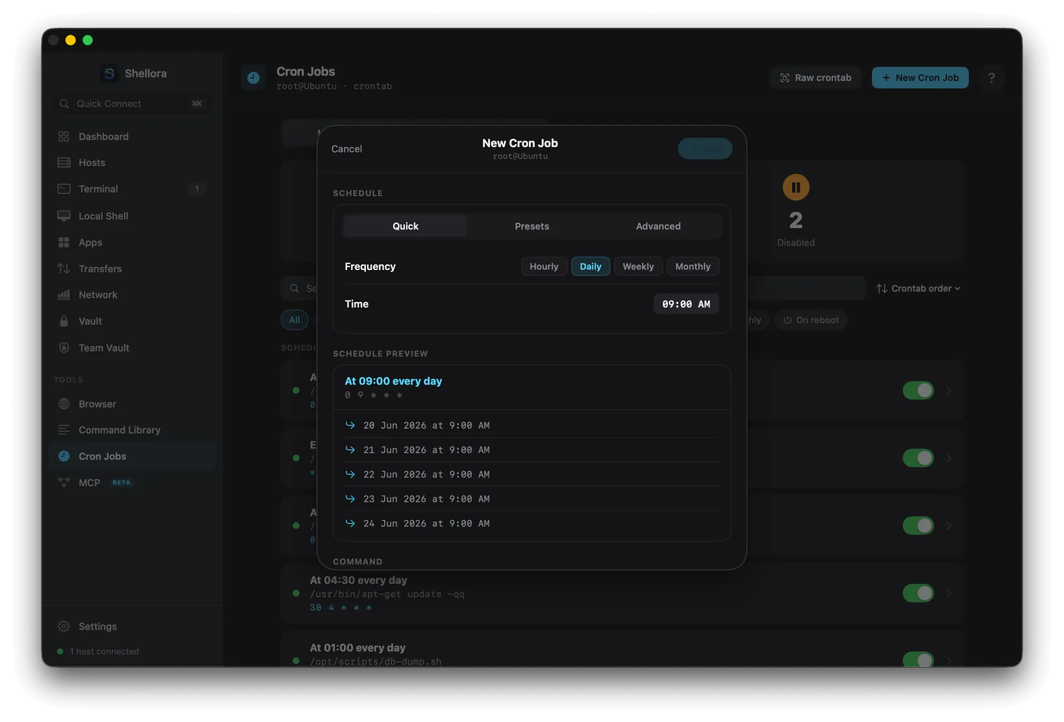1064x722 pixels.
Task: Open the Command Library
Action: coord(132,430)
